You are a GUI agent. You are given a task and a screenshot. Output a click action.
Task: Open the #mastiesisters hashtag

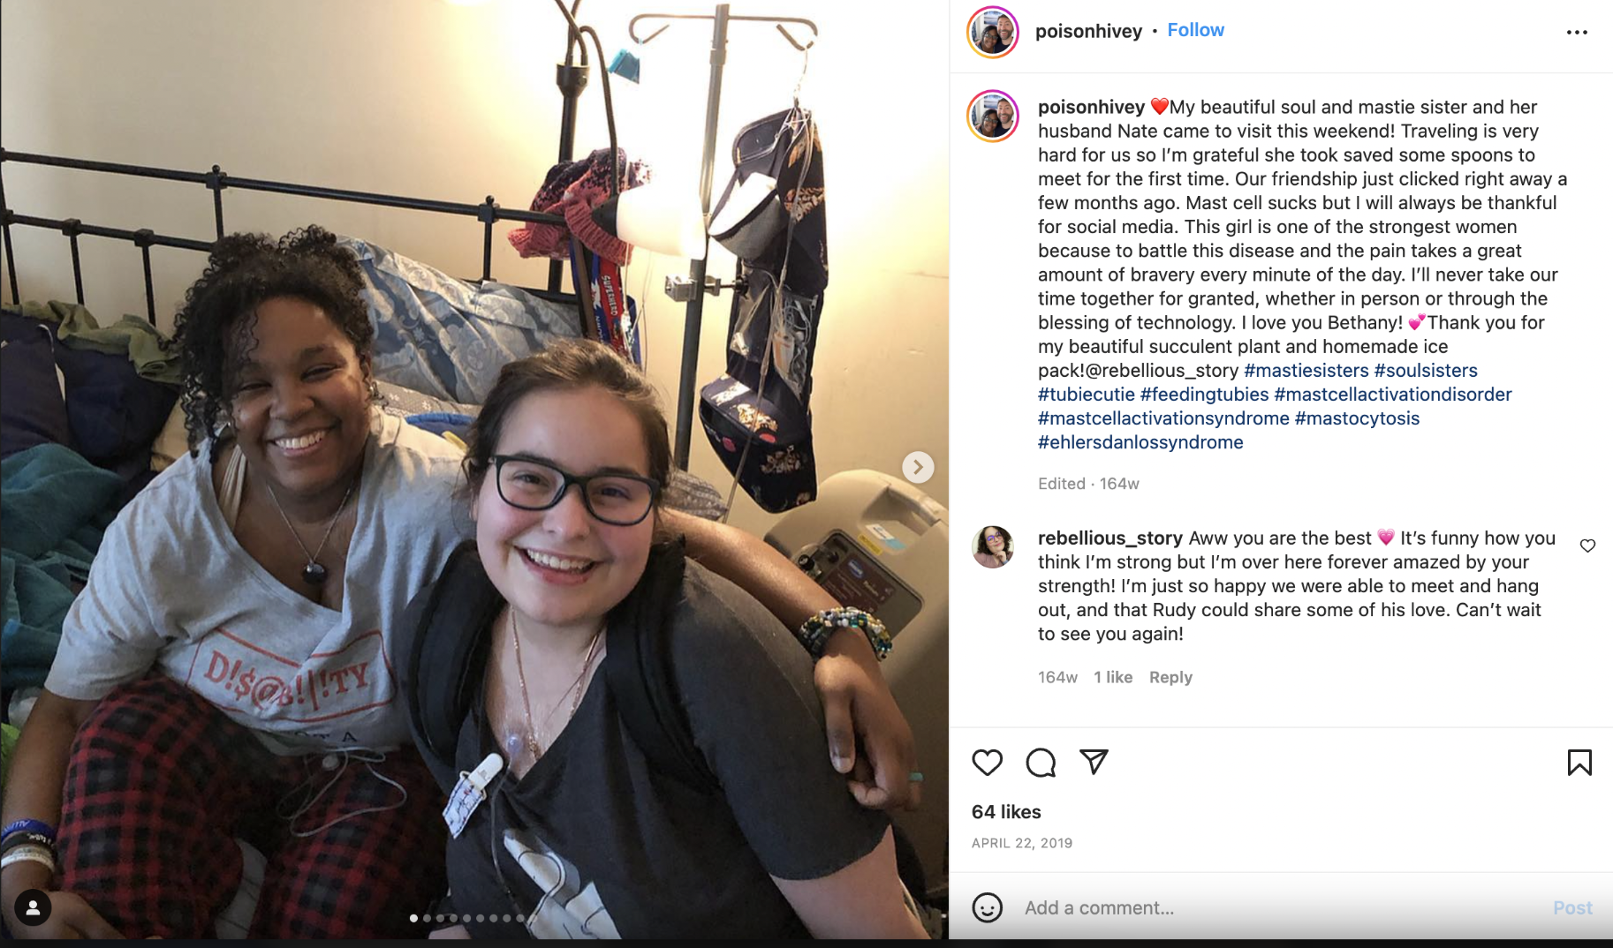[1306, 370]
